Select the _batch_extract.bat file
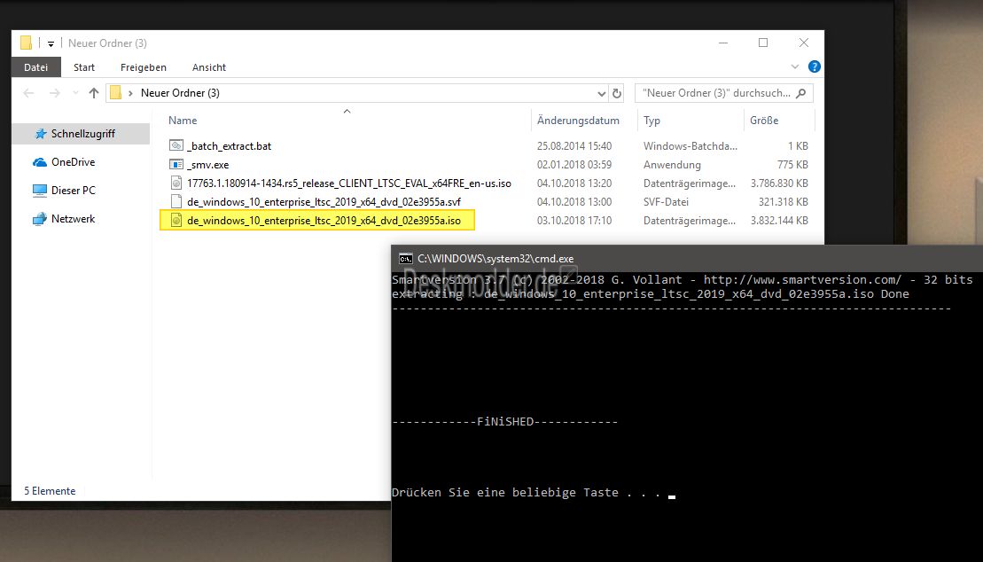The width and height of the screenshot is (983, 562). (x=229, y=145)
